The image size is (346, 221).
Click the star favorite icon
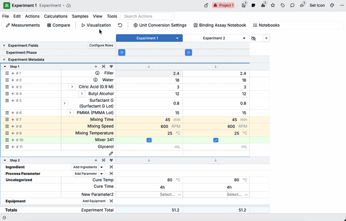[x=273, y=6]
